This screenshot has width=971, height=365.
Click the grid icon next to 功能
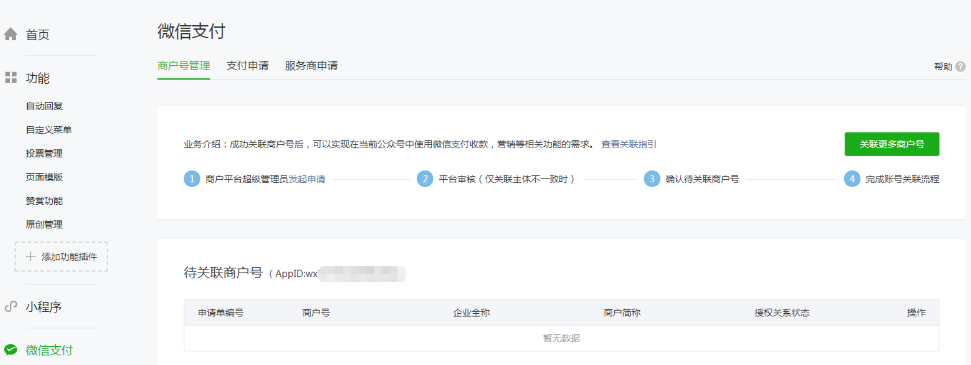pos(11,78)
